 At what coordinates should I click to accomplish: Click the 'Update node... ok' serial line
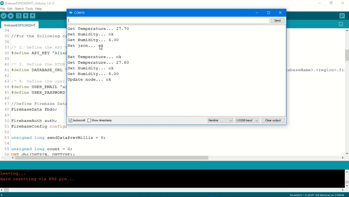89,79
